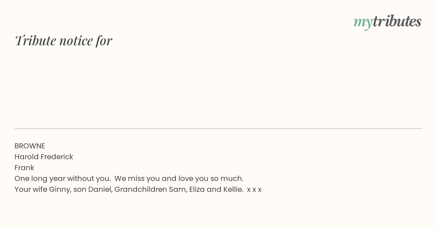The width and height of the screenshot is (436, 228).
Task: Click the "x x x" kisses at the end
Action: [x=254, y=190]
